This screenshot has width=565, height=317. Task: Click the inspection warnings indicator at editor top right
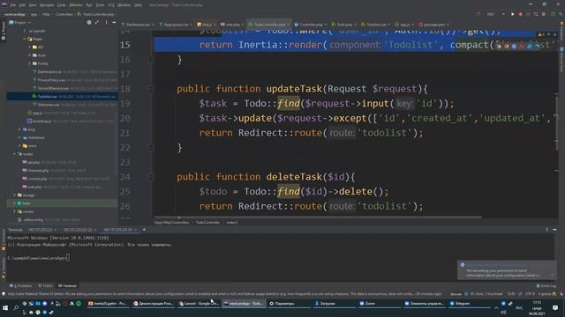click(540, 34)
